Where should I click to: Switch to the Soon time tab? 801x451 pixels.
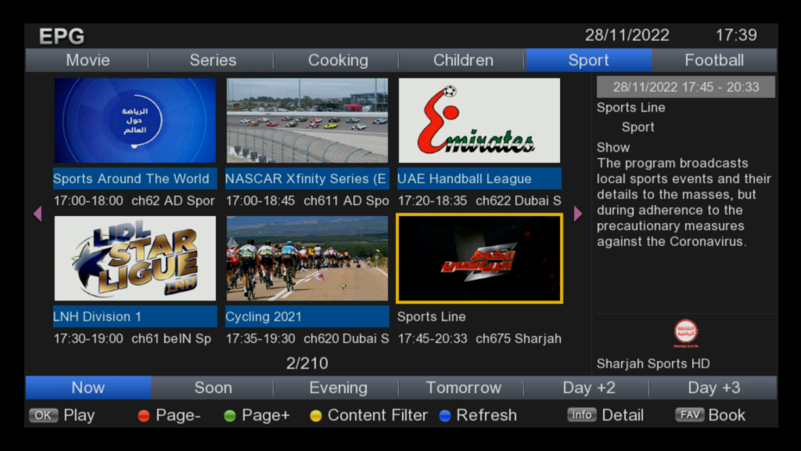tap(213, 388)
